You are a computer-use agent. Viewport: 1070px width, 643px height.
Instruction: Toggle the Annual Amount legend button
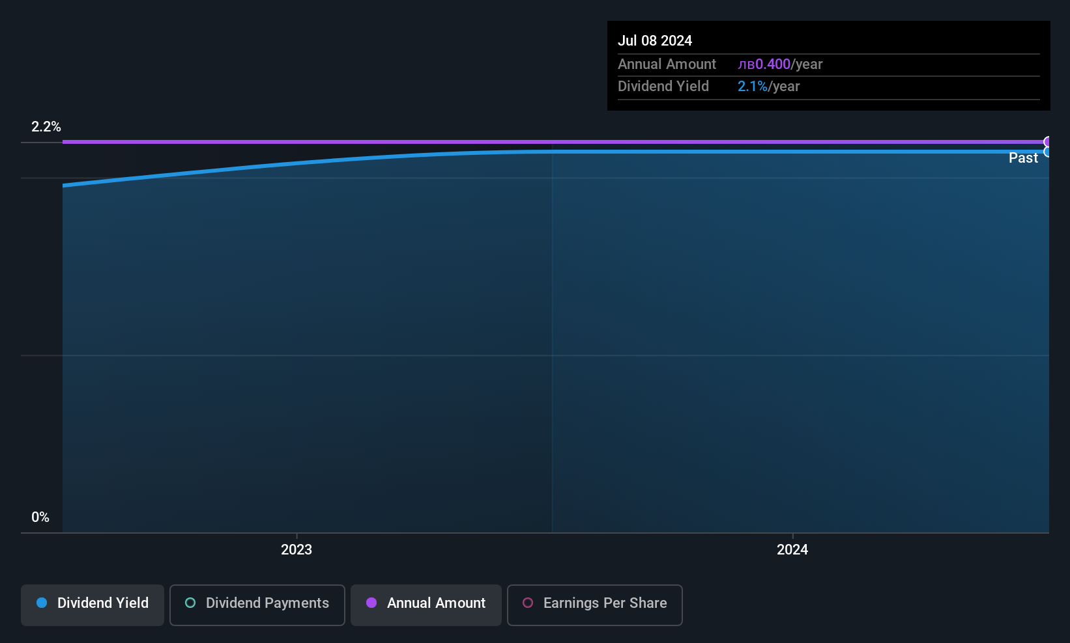[426, 605]
